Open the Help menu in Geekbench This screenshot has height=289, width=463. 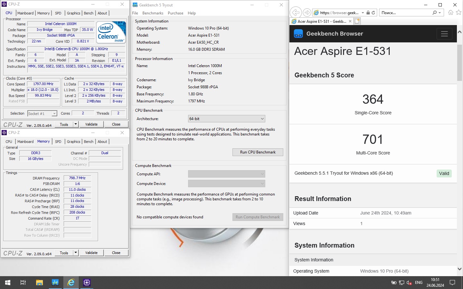(x=192, y=13)
